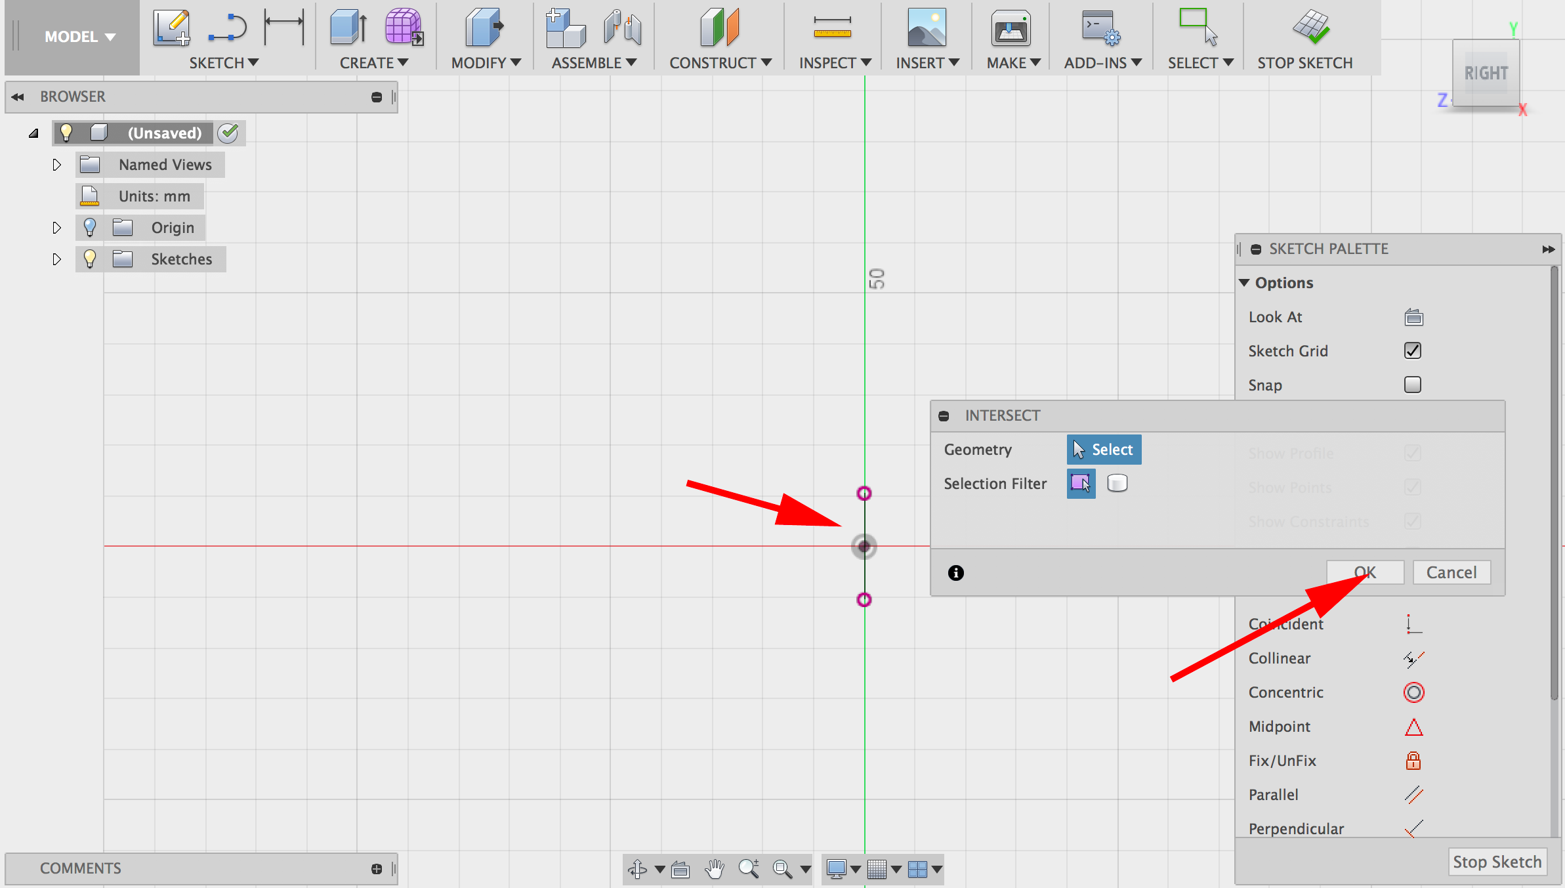Toggle Unsaved document visibility lightbulb
The image size is (1565, 888).
[x=66, y=133]
